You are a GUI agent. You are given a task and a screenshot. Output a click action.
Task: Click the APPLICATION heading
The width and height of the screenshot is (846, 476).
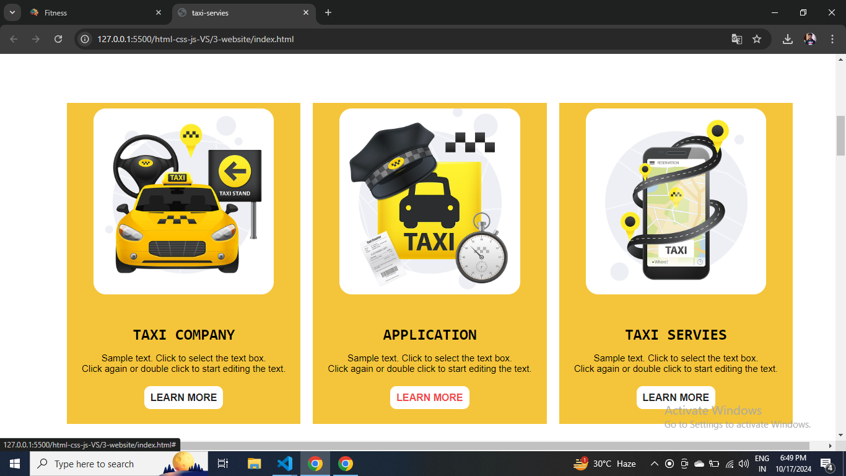coord(430,335)
